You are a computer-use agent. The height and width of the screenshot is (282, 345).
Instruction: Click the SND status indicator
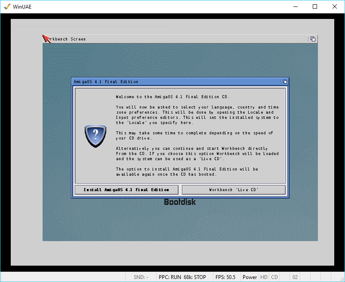pos(141,277)
